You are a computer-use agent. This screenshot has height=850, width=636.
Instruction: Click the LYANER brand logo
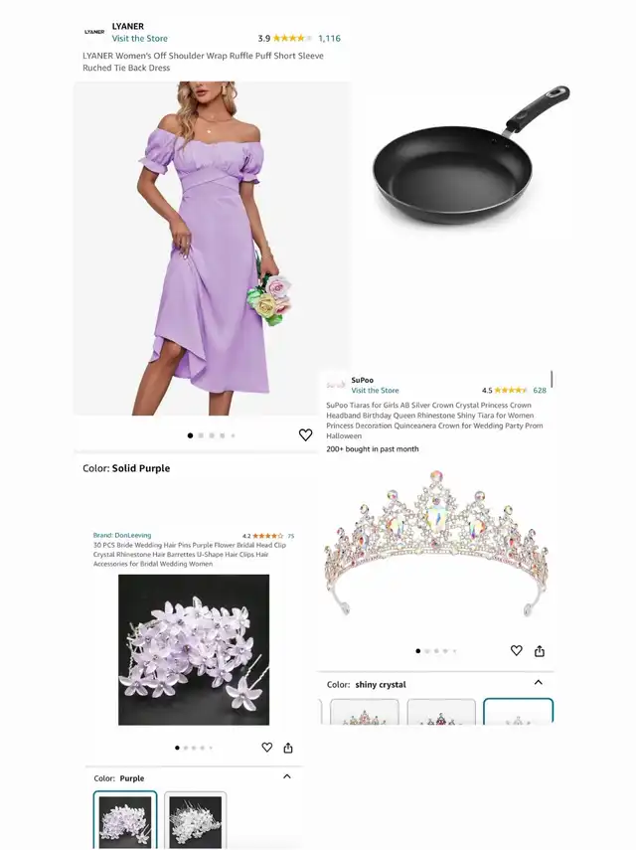94,32
